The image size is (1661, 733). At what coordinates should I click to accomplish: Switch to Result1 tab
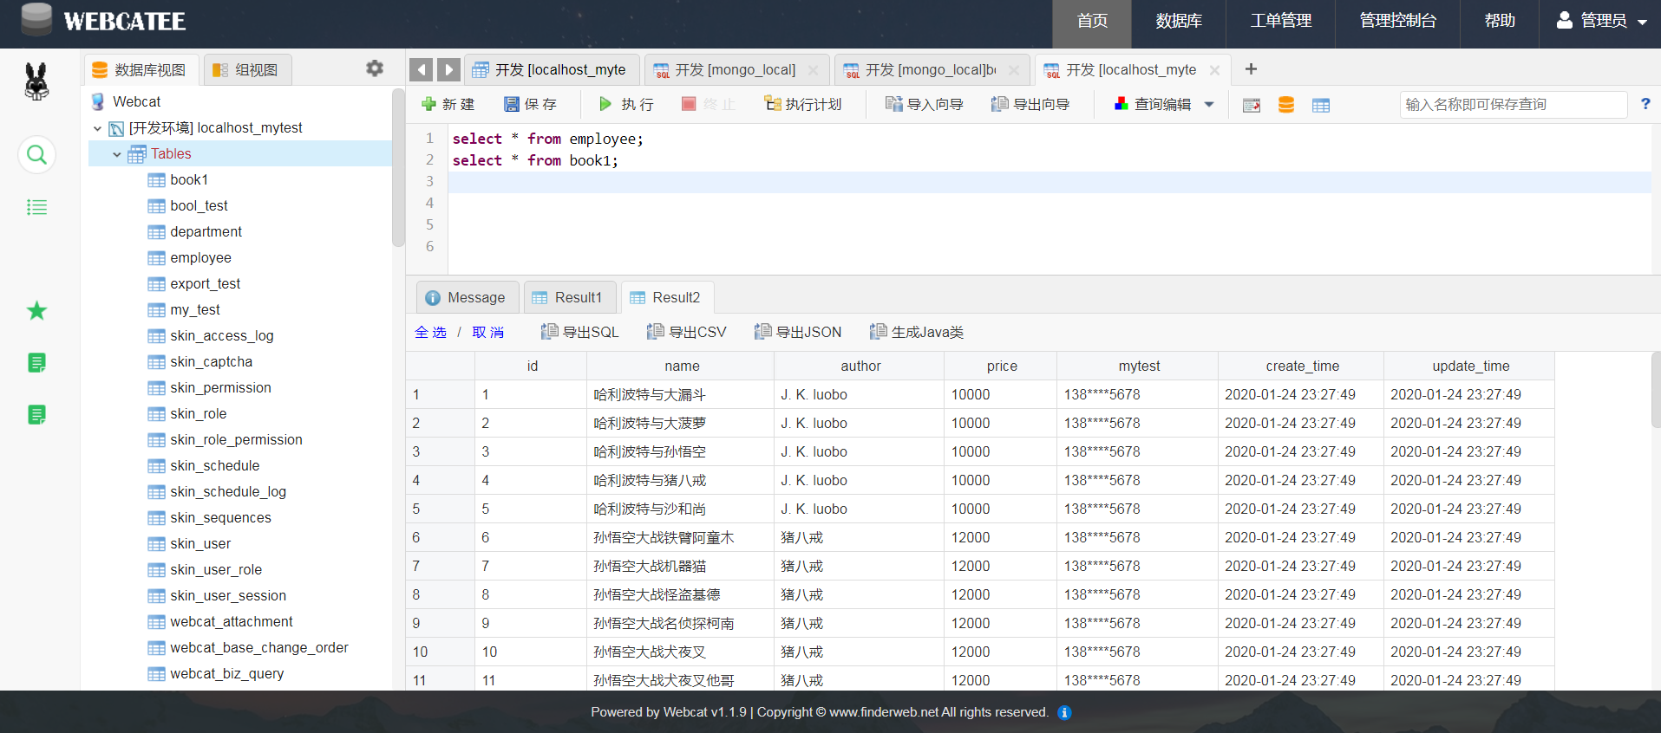(569, 297)
